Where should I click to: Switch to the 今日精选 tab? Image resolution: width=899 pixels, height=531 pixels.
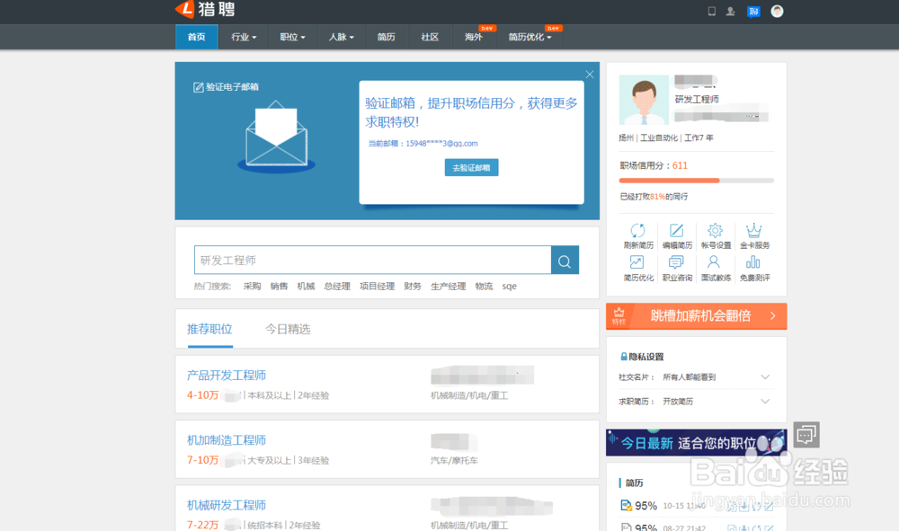(x=289, y=329)
